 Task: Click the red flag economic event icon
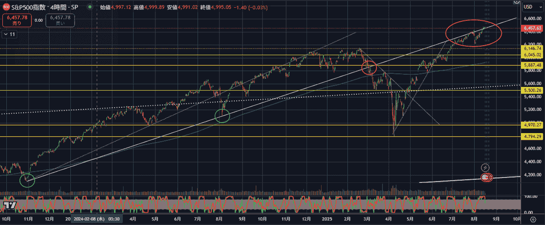[x=486, y=177]
